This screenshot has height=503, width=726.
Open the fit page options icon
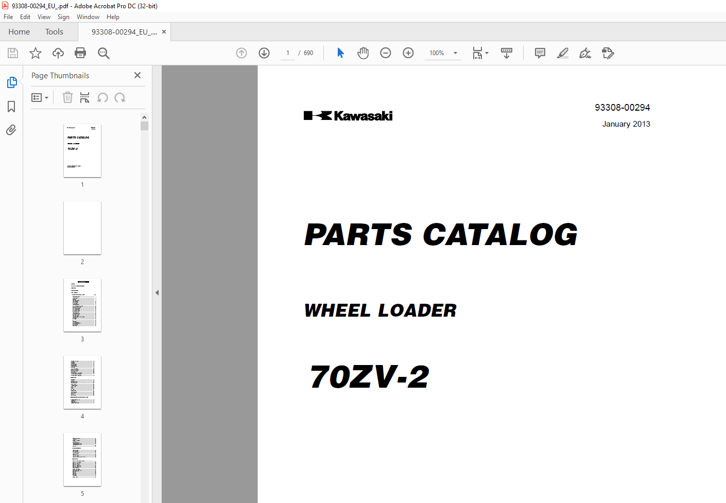click(x=480, y=53)
